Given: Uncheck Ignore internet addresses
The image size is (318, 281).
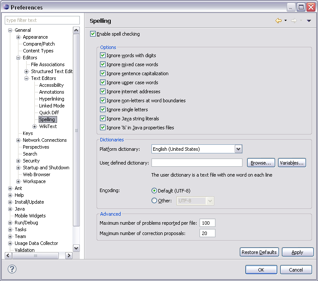Looking at the screenshot, I should point(103,92).
